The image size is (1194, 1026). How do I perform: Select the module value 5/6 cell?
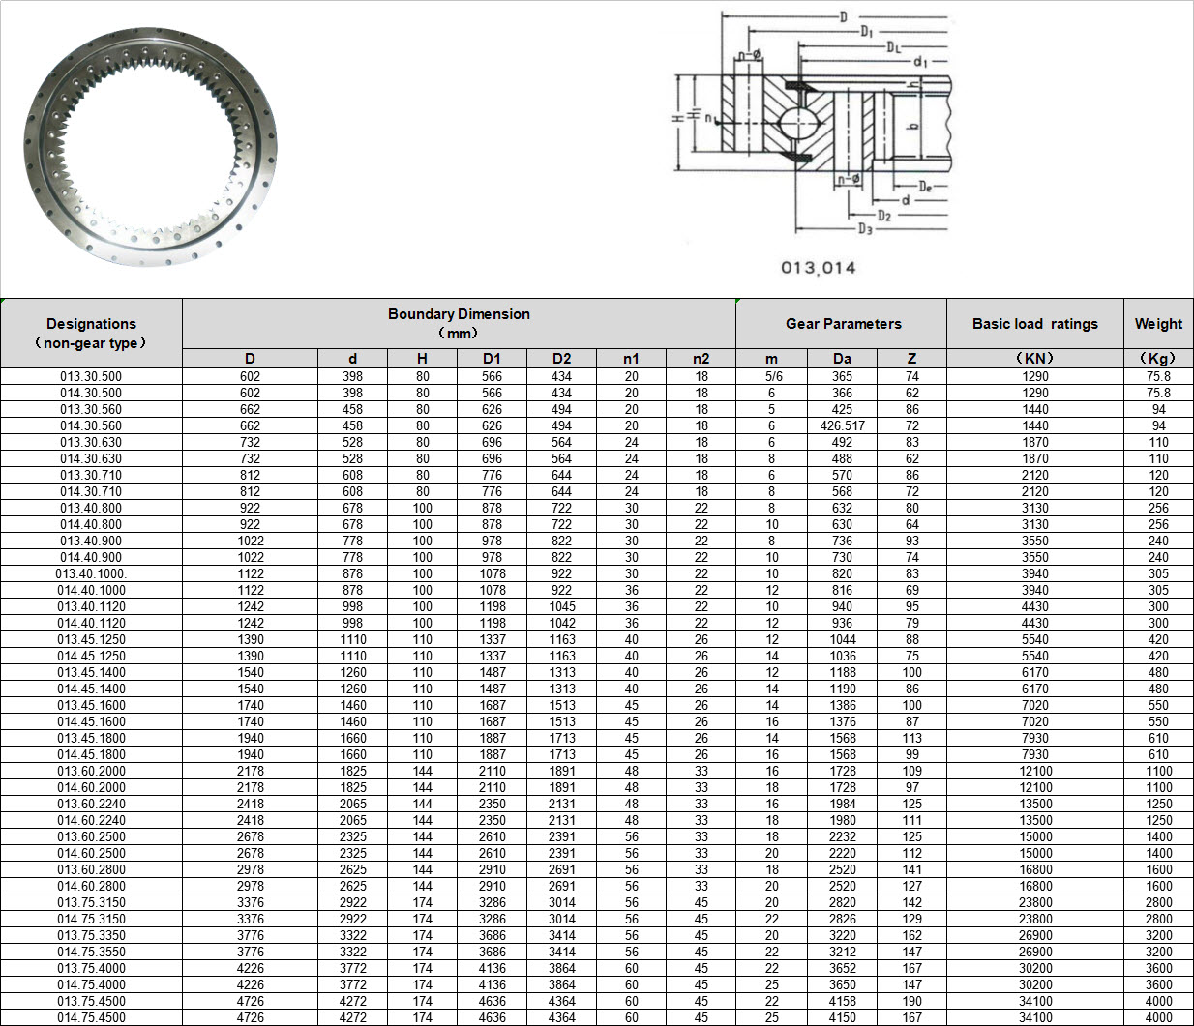pyautogui.click(x=772, y=376)
